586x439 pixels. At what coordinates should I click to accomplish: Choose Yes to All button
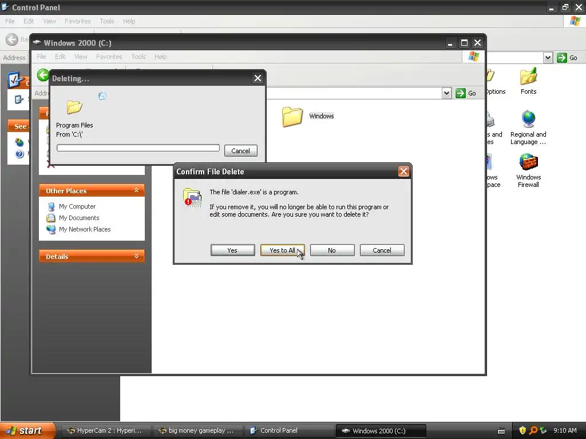pos(282,250)
